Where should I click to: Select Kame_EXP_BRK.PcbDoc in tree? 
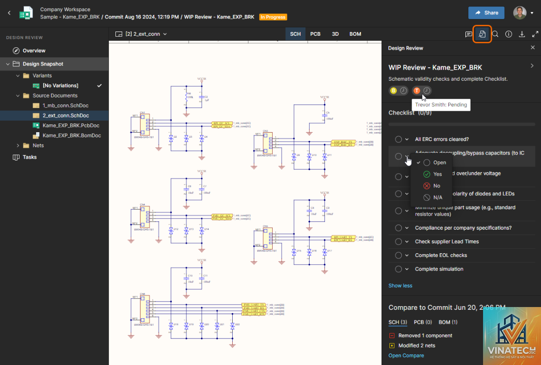71,126
